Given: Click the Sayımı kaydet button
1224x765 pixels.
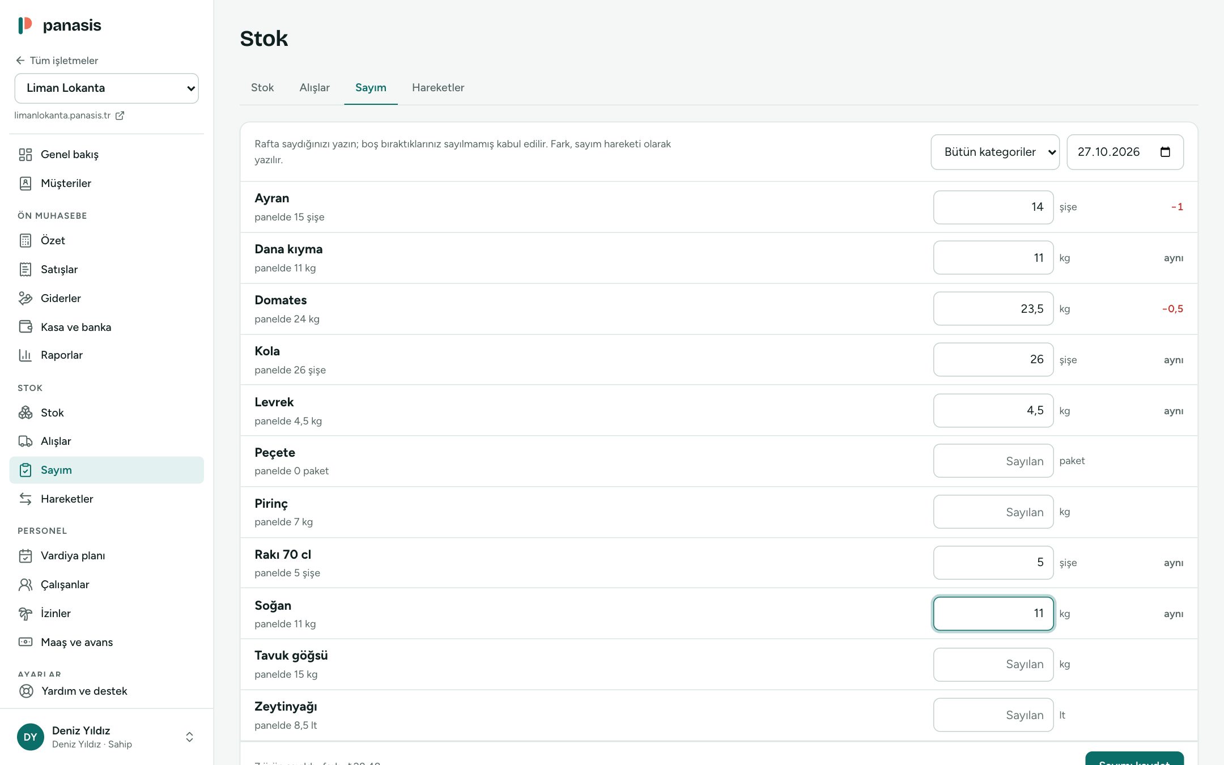Looking at the screenshot, I should pyautogui.click(x=1134, y=759).
